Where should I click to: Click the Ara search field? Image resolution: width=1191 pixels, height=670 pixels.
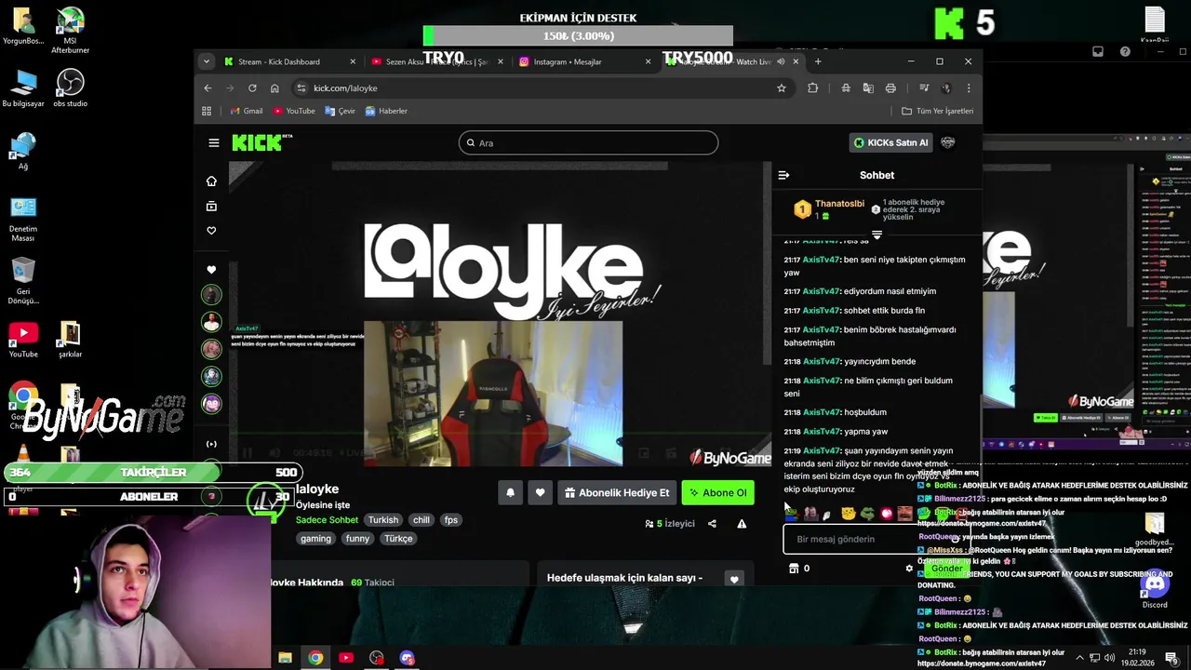click(x=588, y=142)
